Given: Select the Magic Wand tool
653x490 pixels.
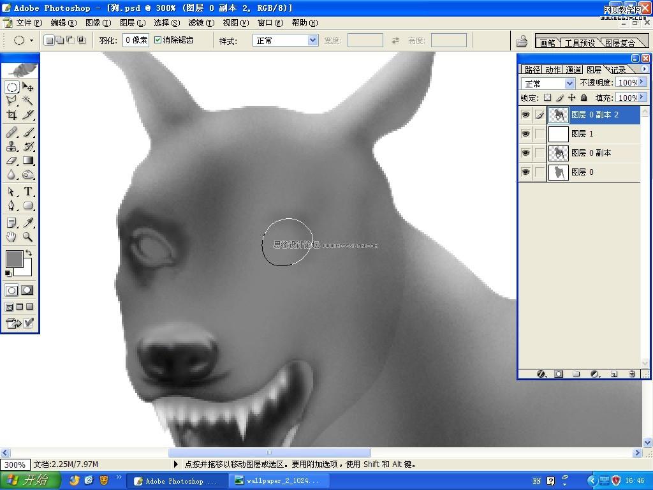Looking at the screenshot, I should pos(28,100).
